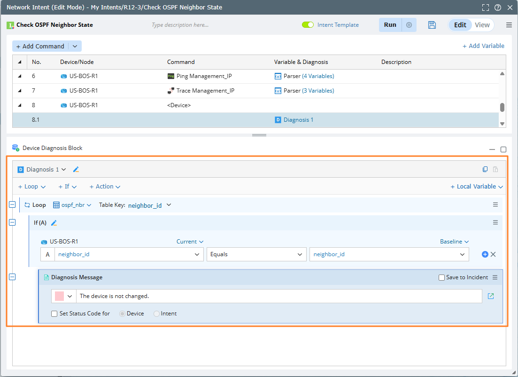The height and width of the screenshot is (377, 518).
Task: Click the Add Variable link
Action: (x=483, y=46)
